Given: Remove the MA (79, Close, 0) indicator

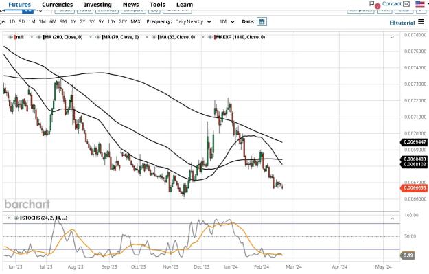Looking at the screenshot, I should [x=91, y=37].
